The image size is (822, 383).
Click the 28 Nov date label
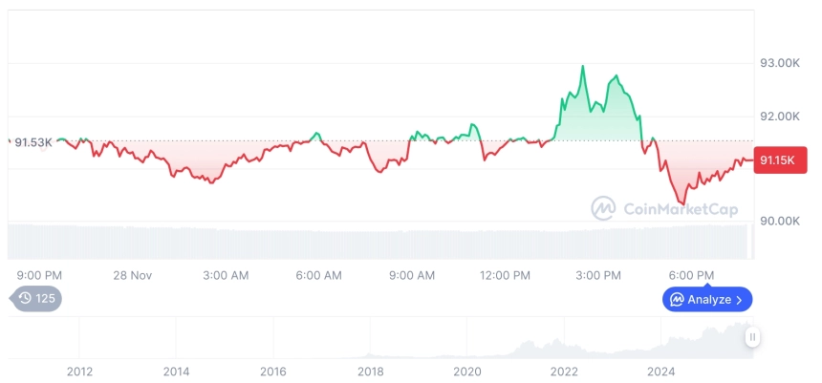(133, 275)
